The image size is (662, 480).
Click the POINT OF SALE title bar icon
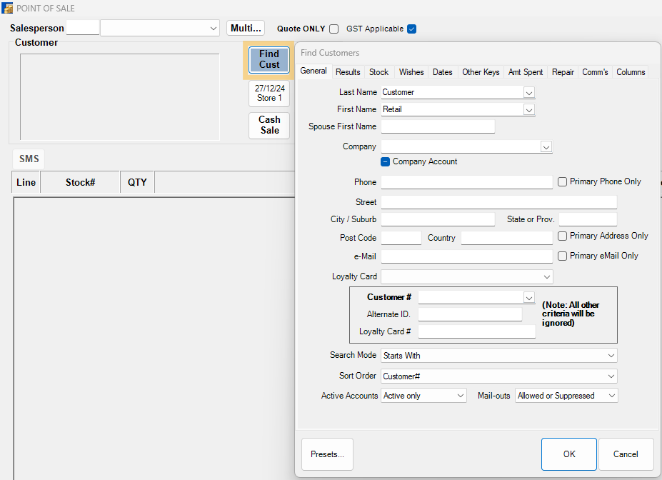(9, 9)
